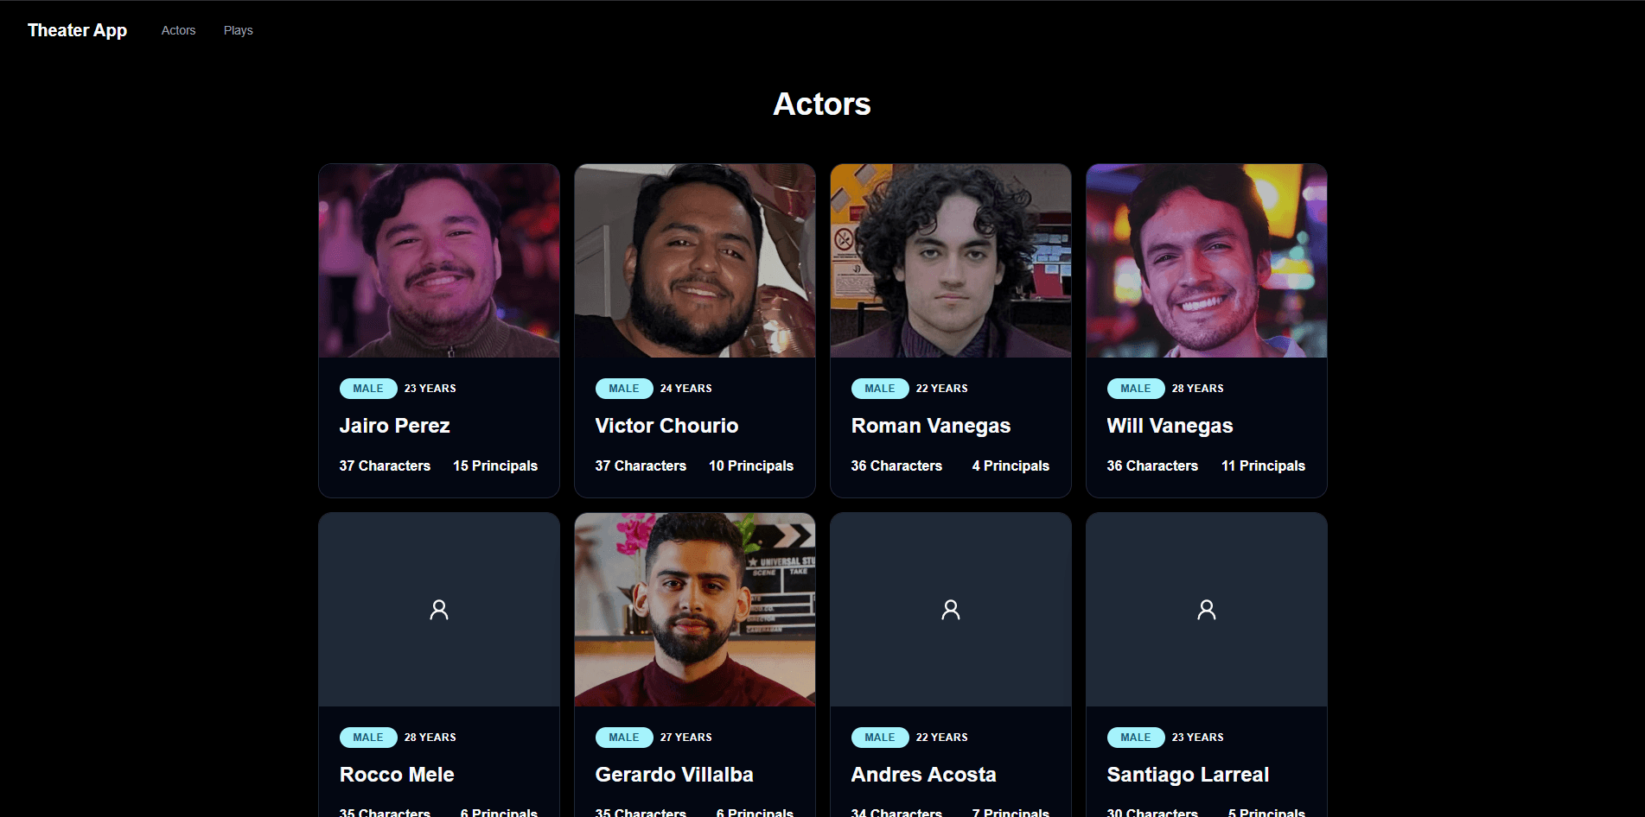1645x817 pixels.
Task: Open the Rocco Mele name heading
Action: pos(397,775)
